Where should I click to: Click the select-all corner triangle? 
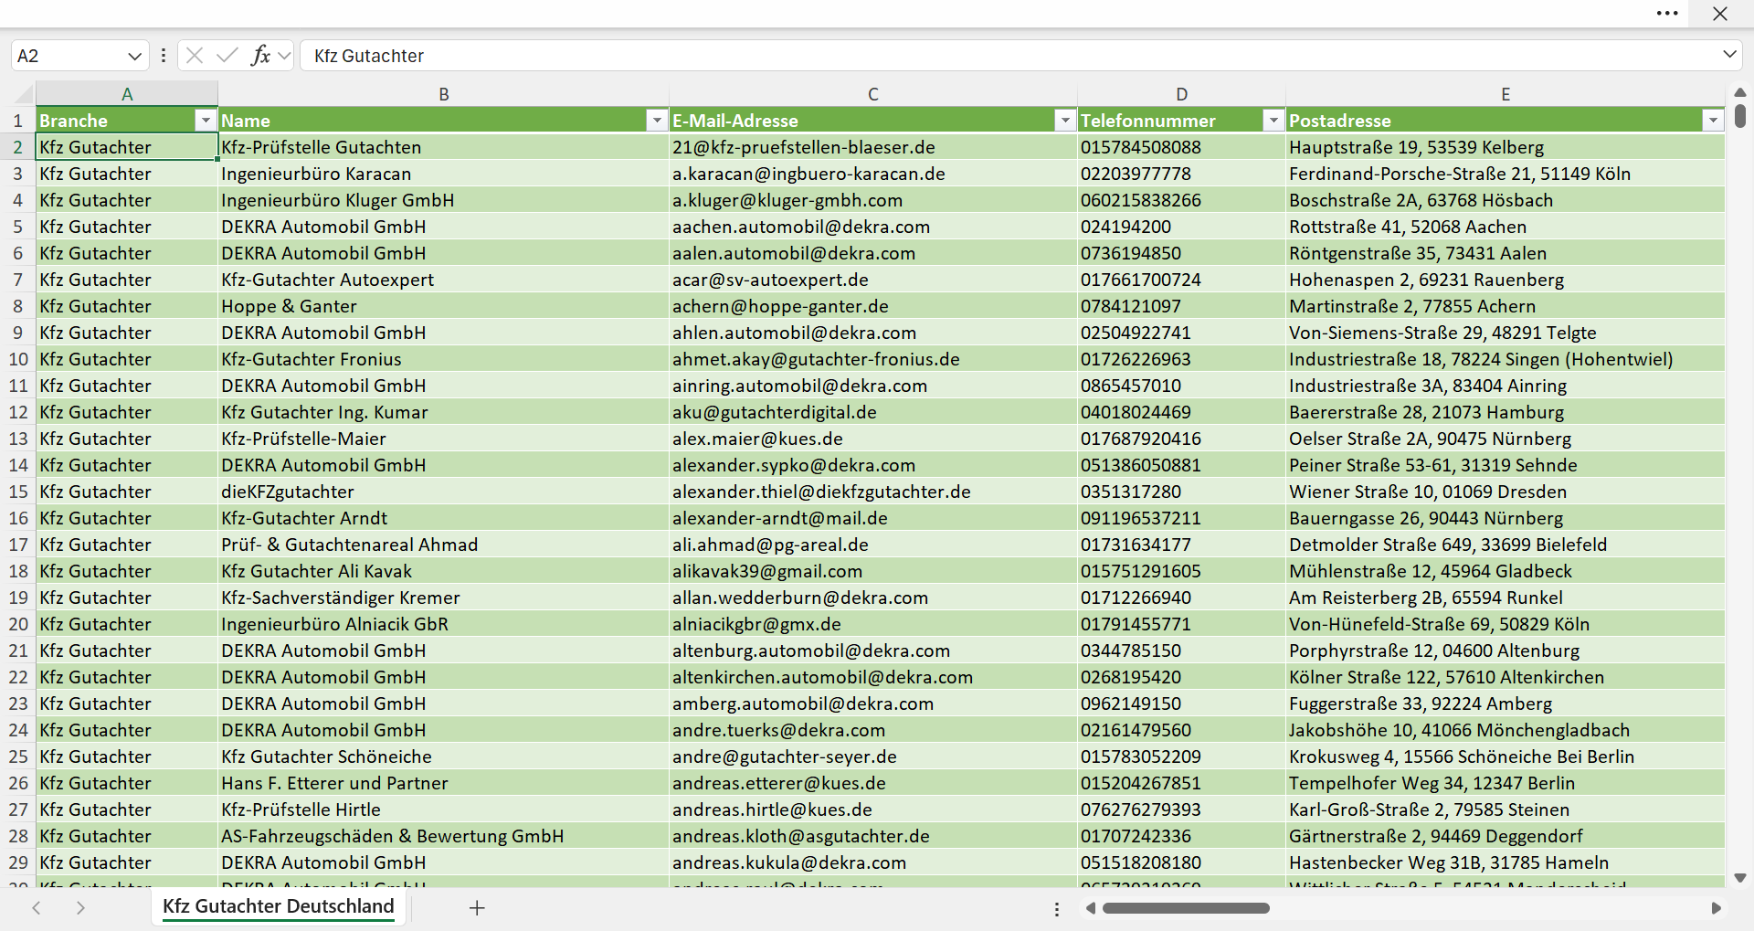pyautogui.click(x=24, y=94)
